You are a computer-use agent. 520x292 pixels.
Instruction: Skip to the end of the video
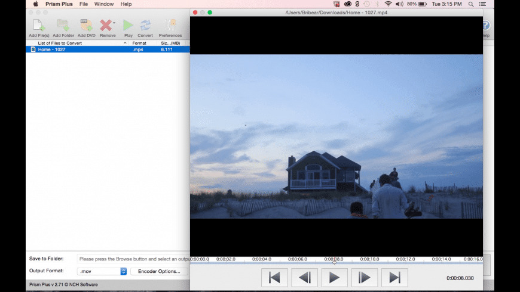click(394, 277)
